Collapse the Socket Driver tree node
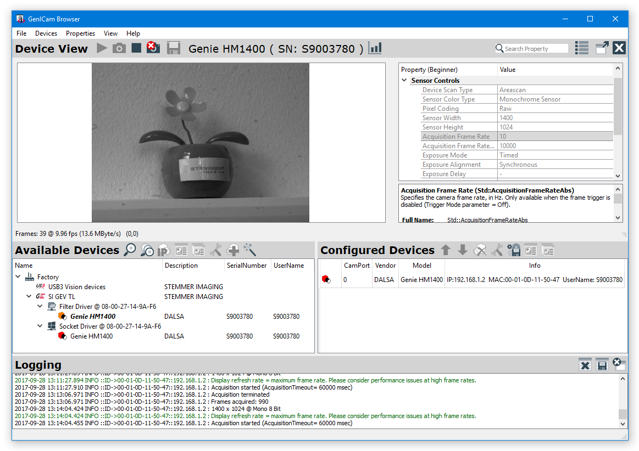Screen dimensions: 639x451 (40, 326)
